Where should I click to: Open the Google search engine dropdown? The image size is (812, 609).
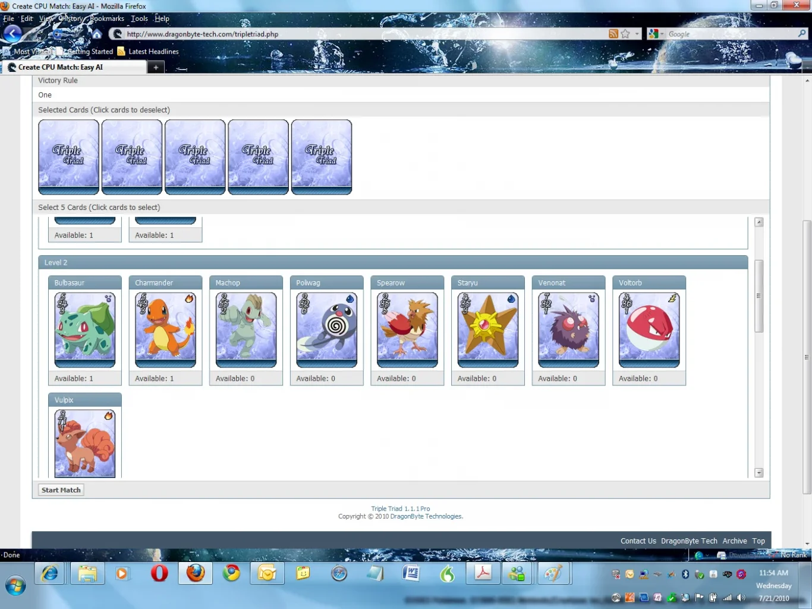coord(656,34)
